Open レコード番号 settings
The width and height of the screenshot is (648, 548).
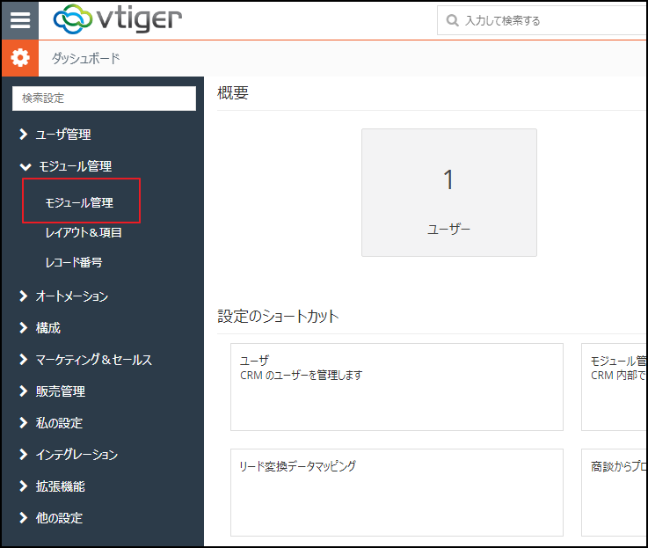[x=74, y=263]
